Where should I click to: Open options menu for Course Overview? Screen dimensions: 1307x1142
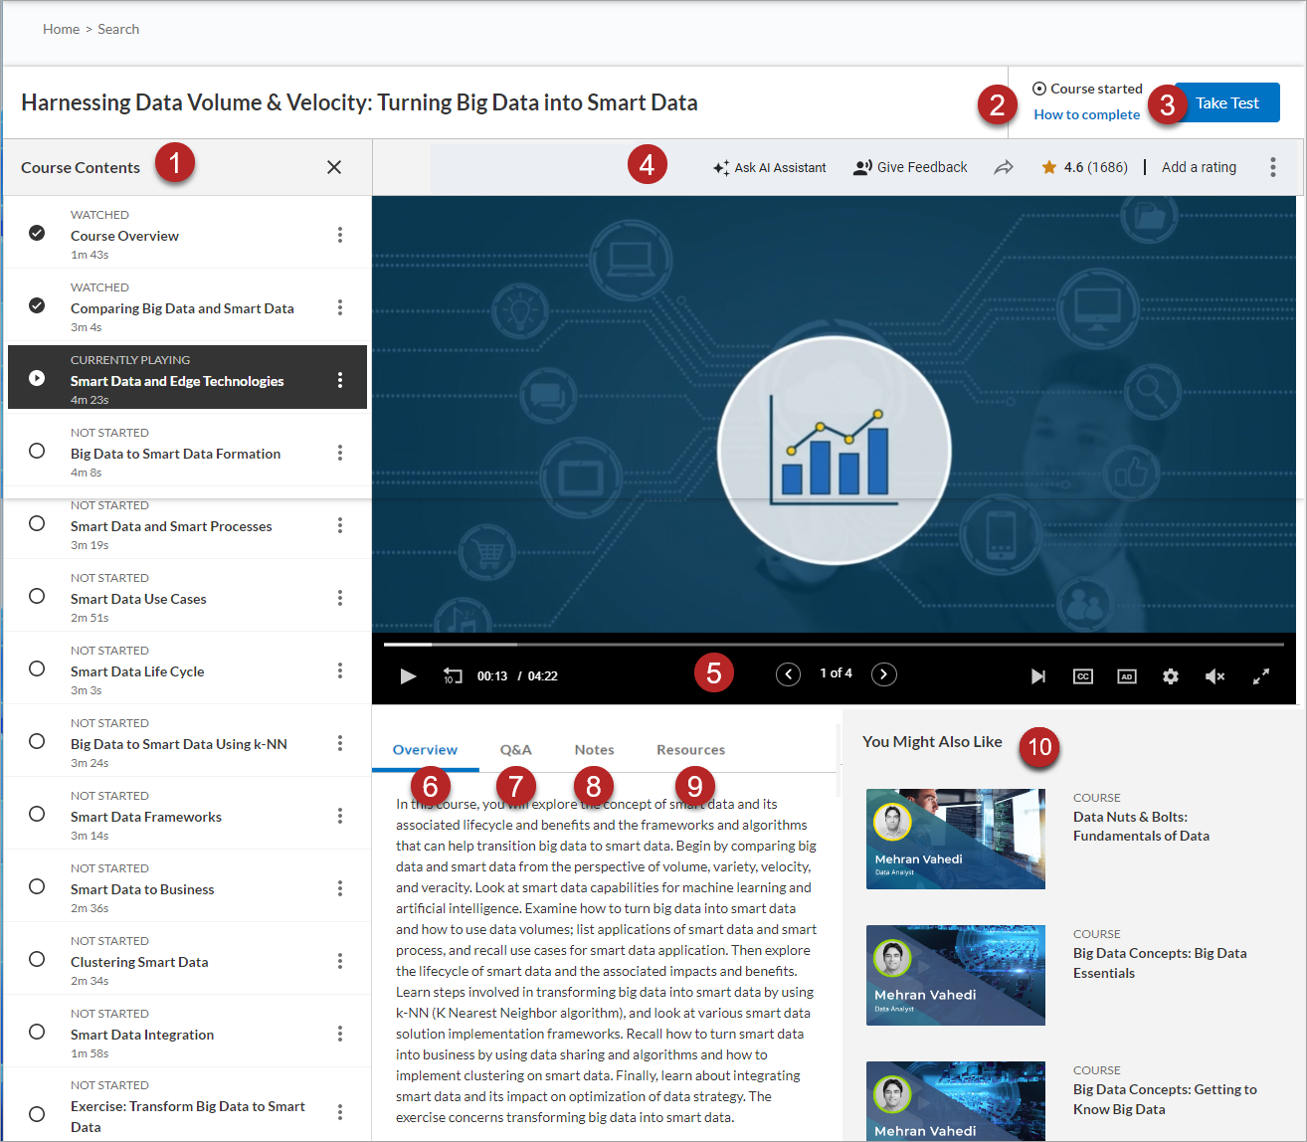(x=340, y=235)
